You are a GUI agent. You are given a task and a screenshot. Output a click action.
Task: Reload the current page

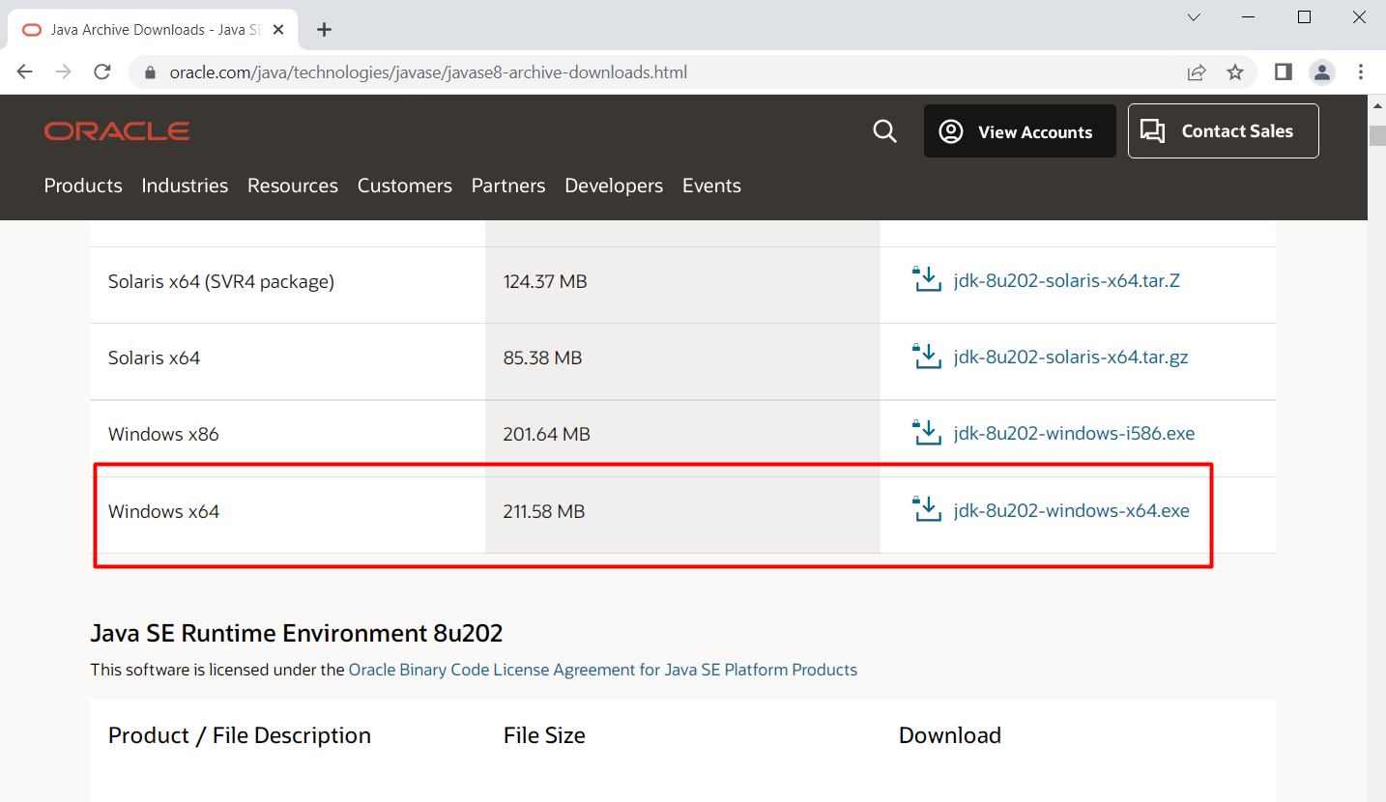click(x=101, y=72)
